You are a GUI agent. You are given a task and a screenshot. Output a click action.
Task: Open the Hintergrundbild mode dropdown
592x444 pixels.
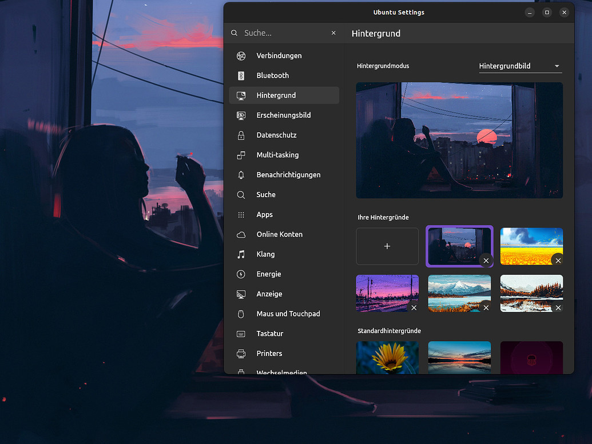(x=519, y=66)
